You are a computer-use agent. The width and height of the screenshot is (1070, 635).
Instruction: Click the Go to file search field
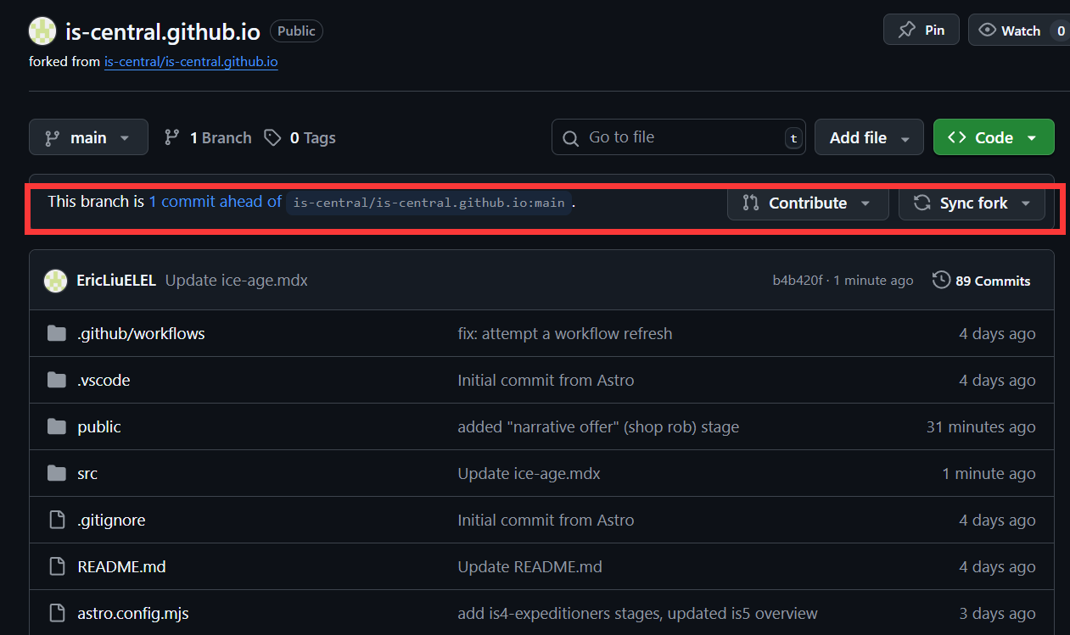[679, 137]
